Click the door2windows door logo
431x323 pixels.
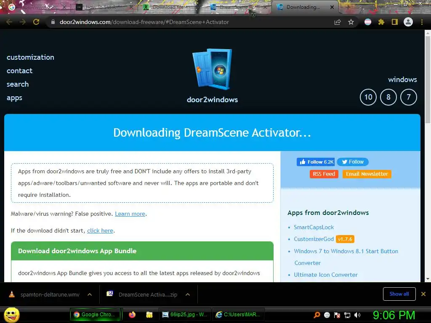pyautogui.click(x=212, y=69)
